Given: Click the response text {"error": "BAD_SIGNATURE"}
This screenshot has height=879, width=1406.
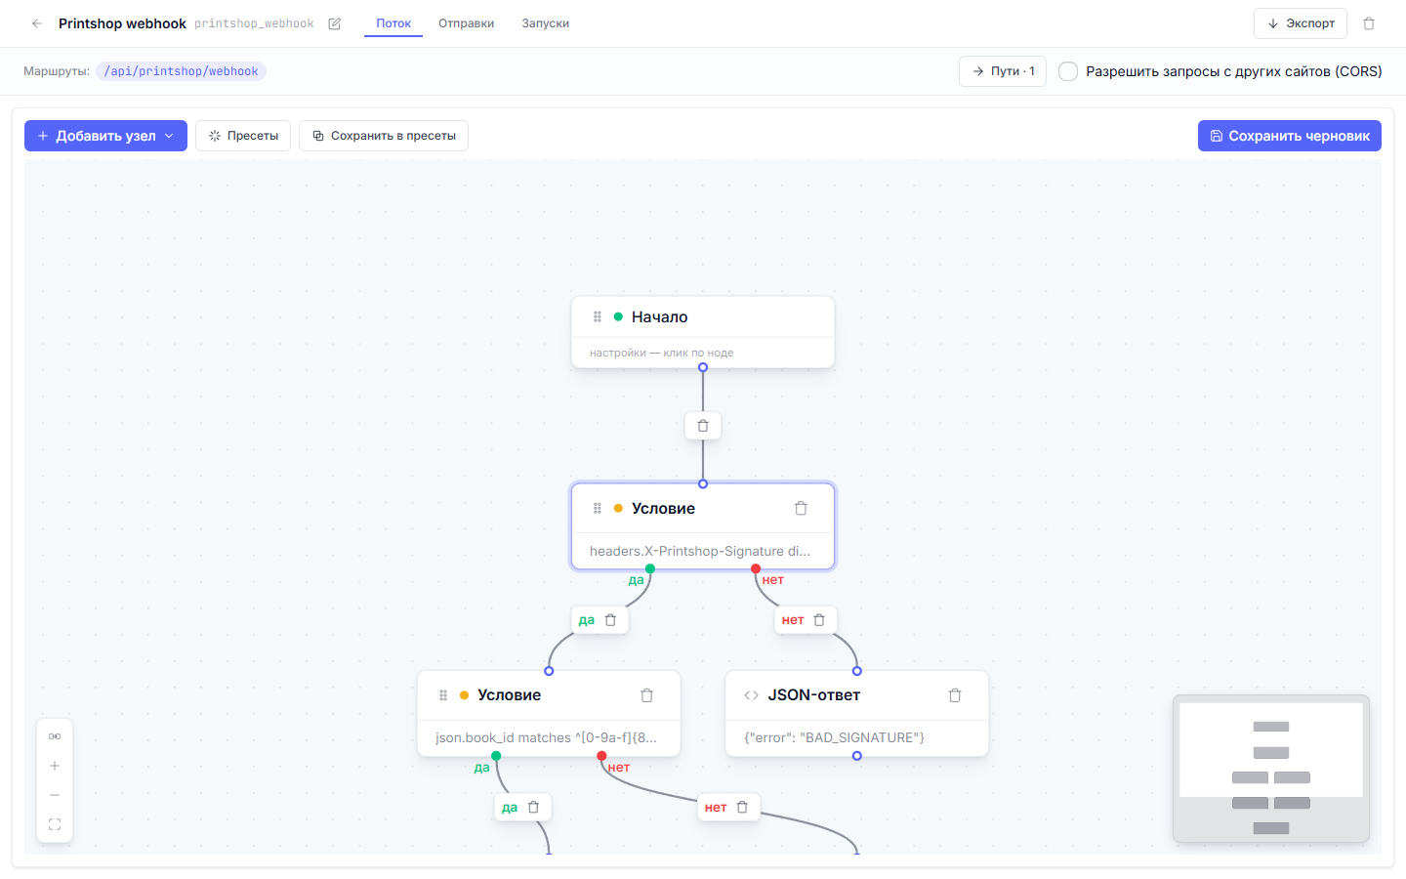Looking at the screenshot, I should click(x=835, y=737).
